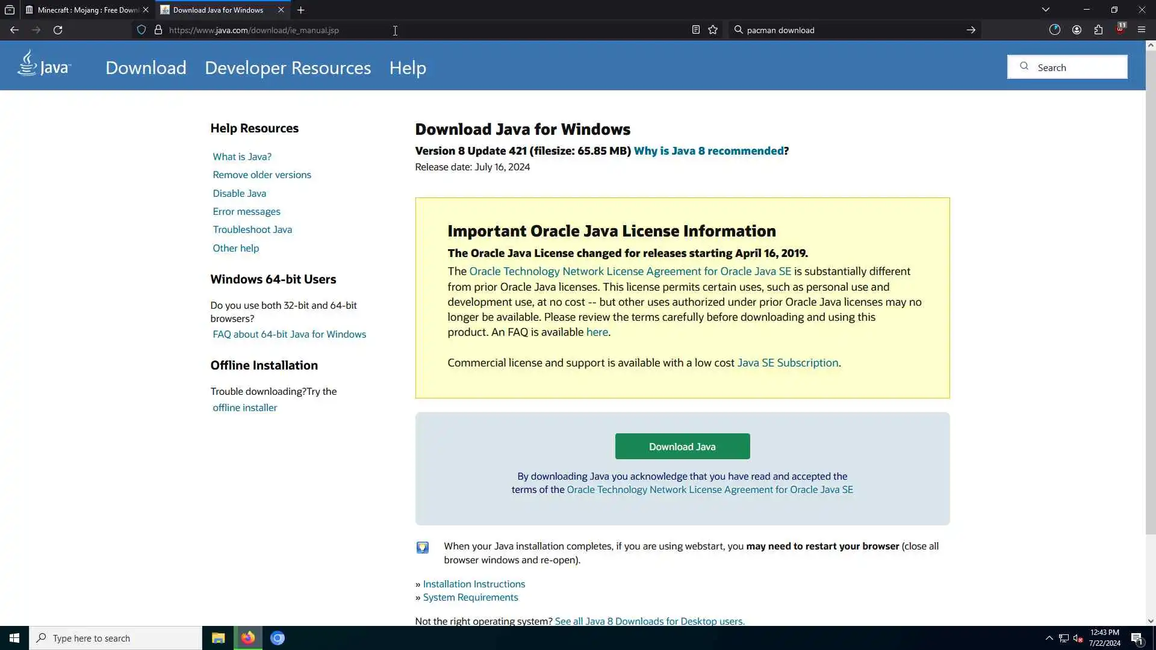Open Remove older versions help link
This screenshot has height=650, width=1156.
tap(261, 175)
